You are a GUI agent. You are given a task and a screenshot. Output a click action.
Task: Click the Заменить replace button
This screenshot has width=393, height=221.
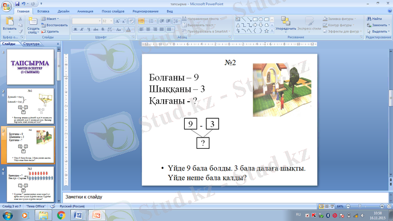tap(376, 25)
